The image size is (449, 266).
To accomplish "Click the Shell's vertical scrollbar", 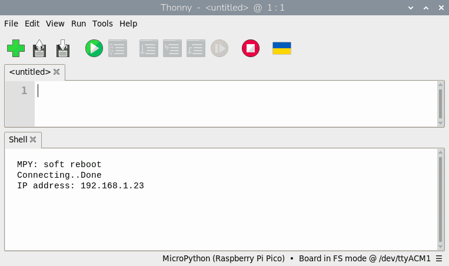I will tap(440, 199).
